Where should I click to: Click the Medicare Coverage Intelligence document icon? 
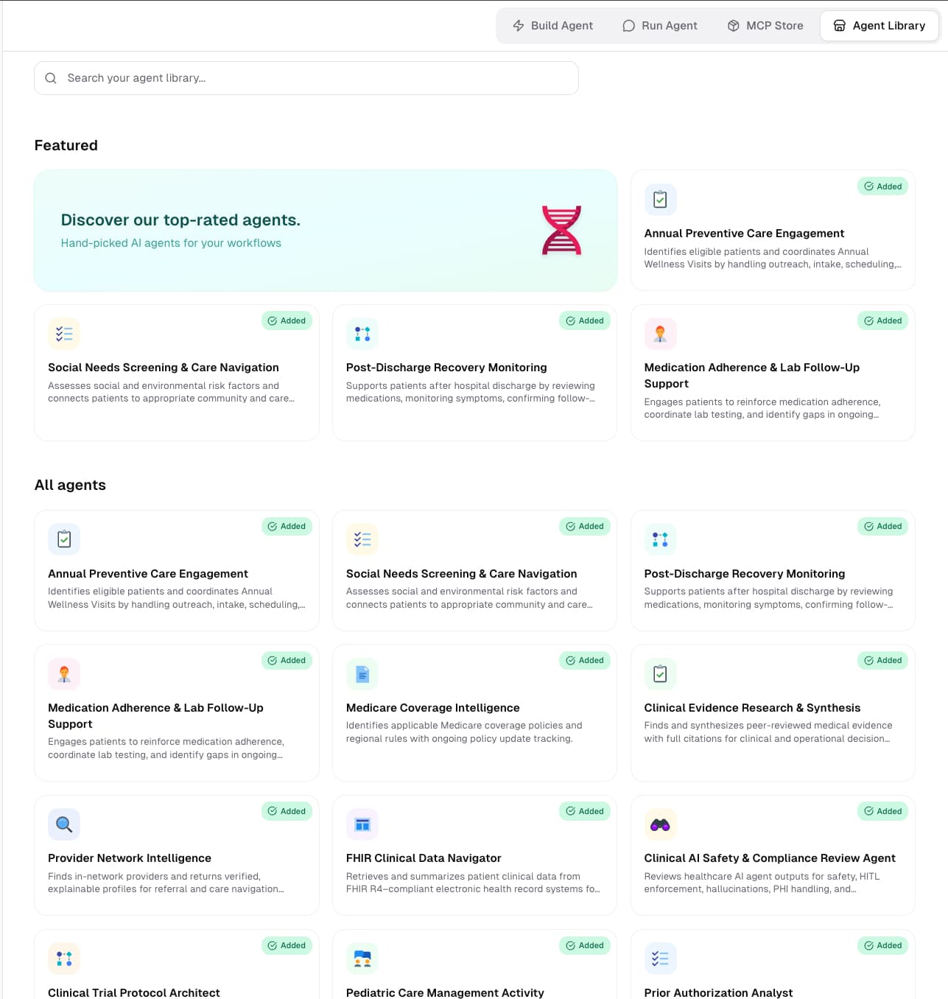coord(362,674)
